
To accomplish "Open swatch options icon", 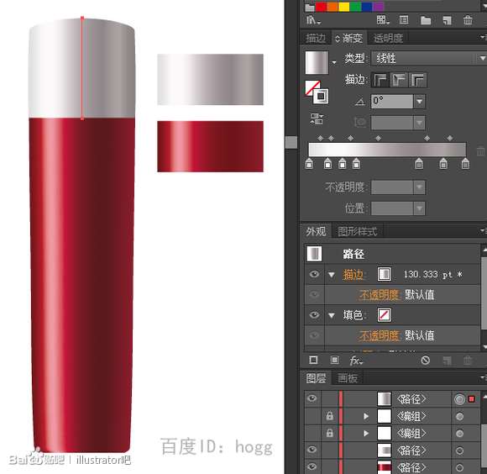I will click(404, 20).
